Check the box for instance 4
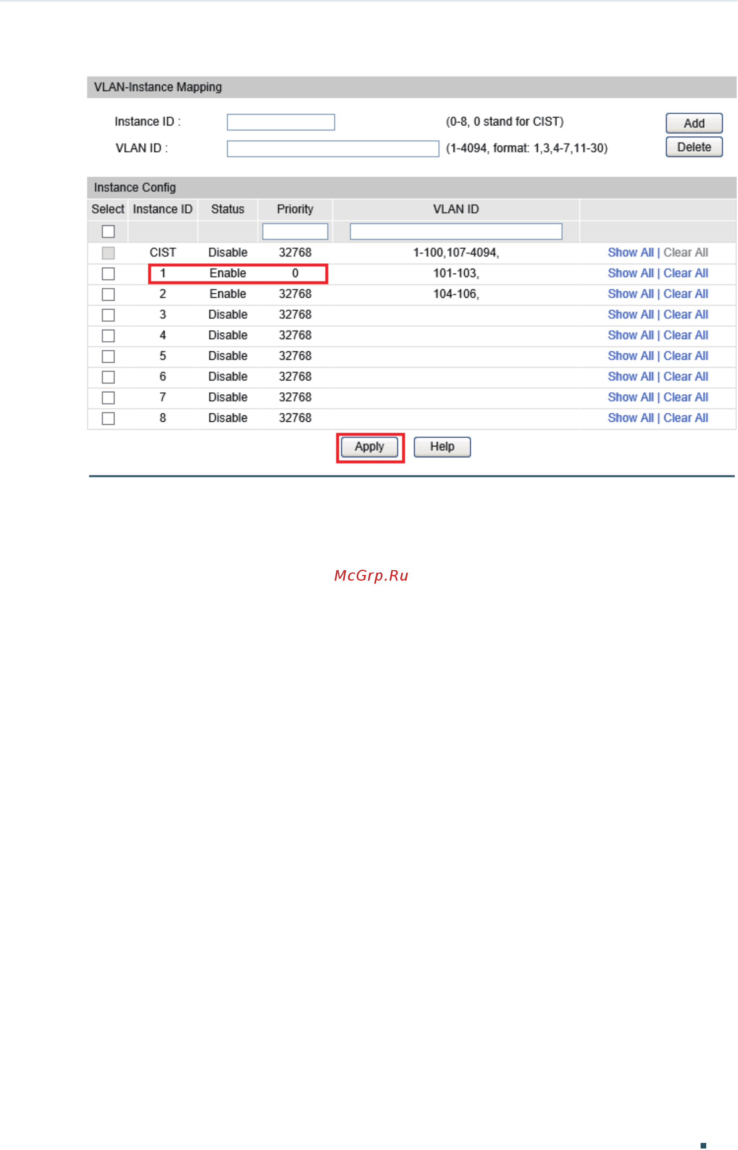Screen dimensions: 738x1150 [x=108, y=335]
